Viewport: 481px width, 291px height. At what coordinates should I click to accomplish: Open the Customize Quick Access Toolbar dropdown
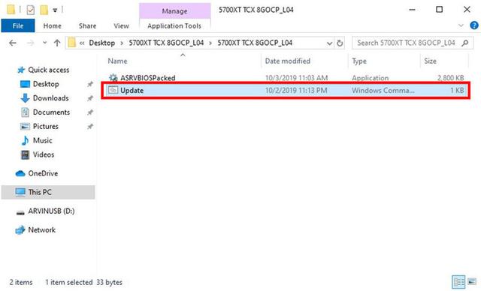pyautogui.click(x=55, y=10)
